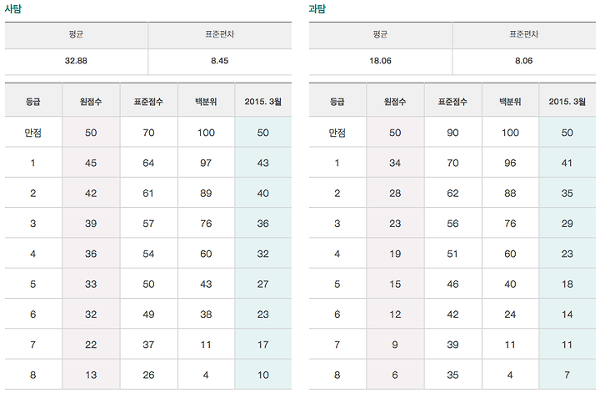
Task: Click grade 2 백분위 89 in 사탐
Action: (x=206, y=194)
